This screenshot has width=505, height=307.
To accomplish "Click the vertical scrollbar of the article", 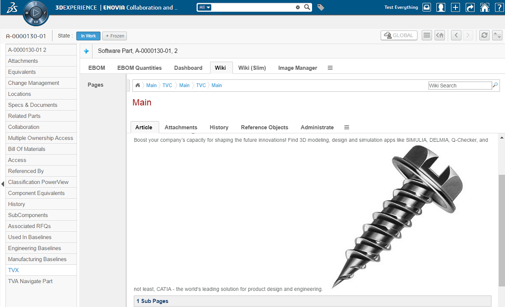I will click(501, 229).
